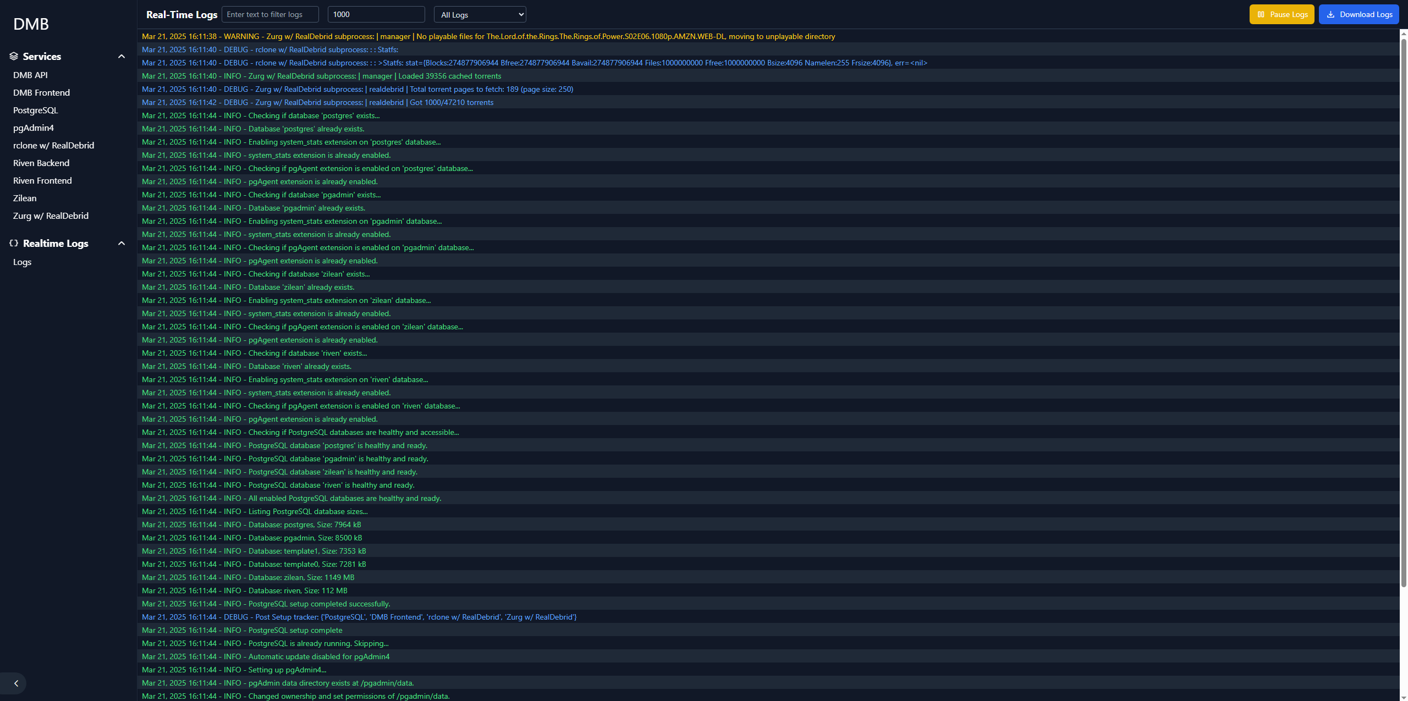
Task: Click the download icon in Download Logs
Action: (1330, 14)
